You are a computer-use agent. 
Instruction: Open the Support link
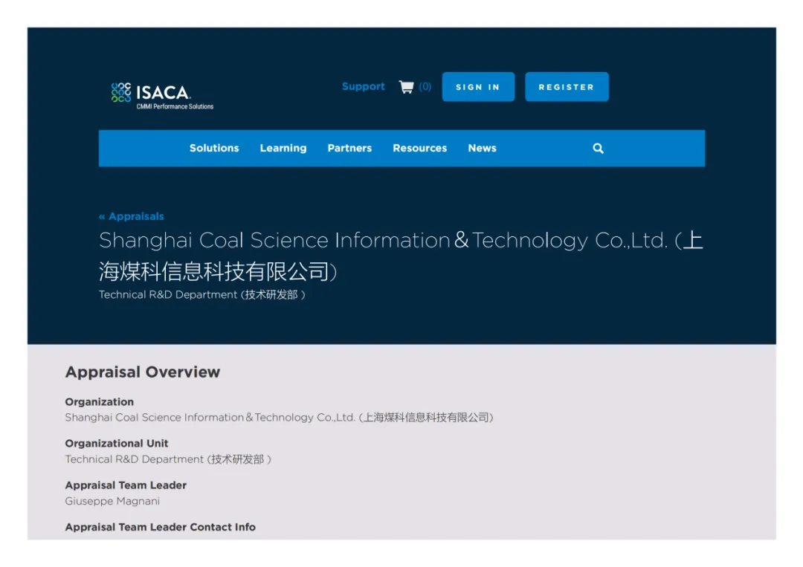coord(363,86)
